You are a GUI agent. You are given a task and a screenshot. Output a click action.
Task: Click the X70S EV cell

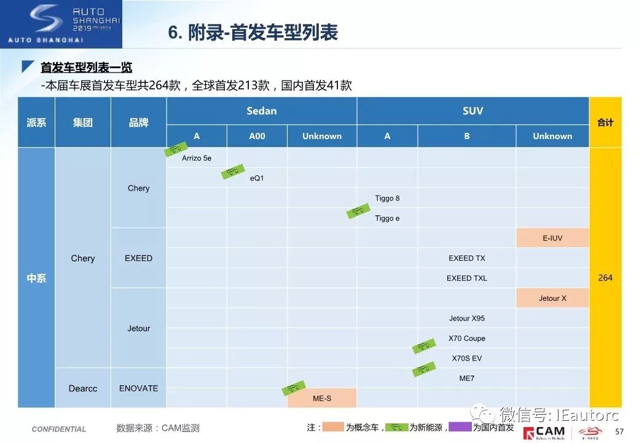pos(467,358)
